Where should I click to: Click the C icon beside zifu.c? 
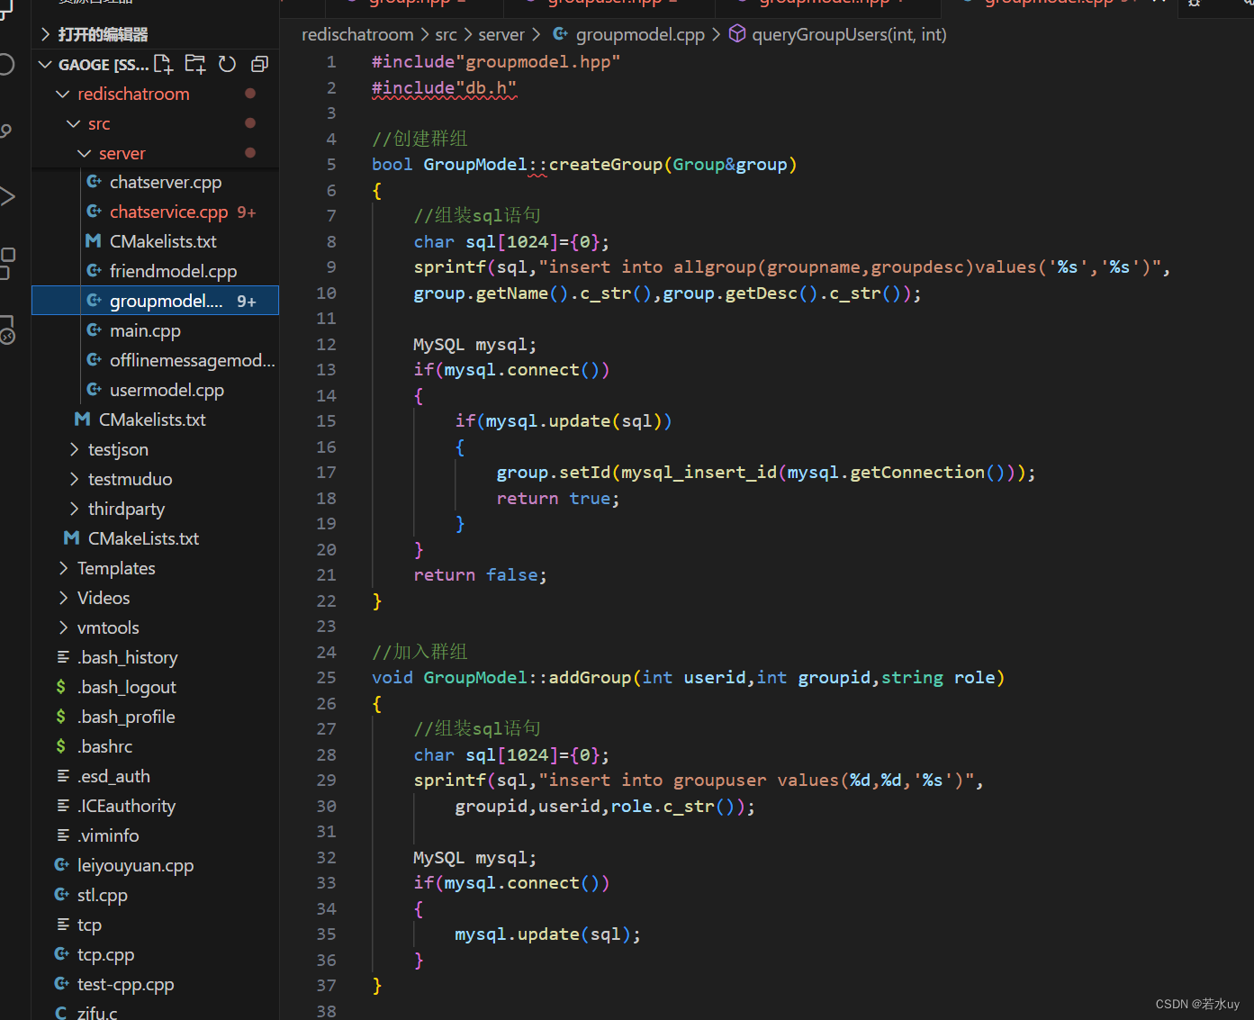pos(60,1013)
